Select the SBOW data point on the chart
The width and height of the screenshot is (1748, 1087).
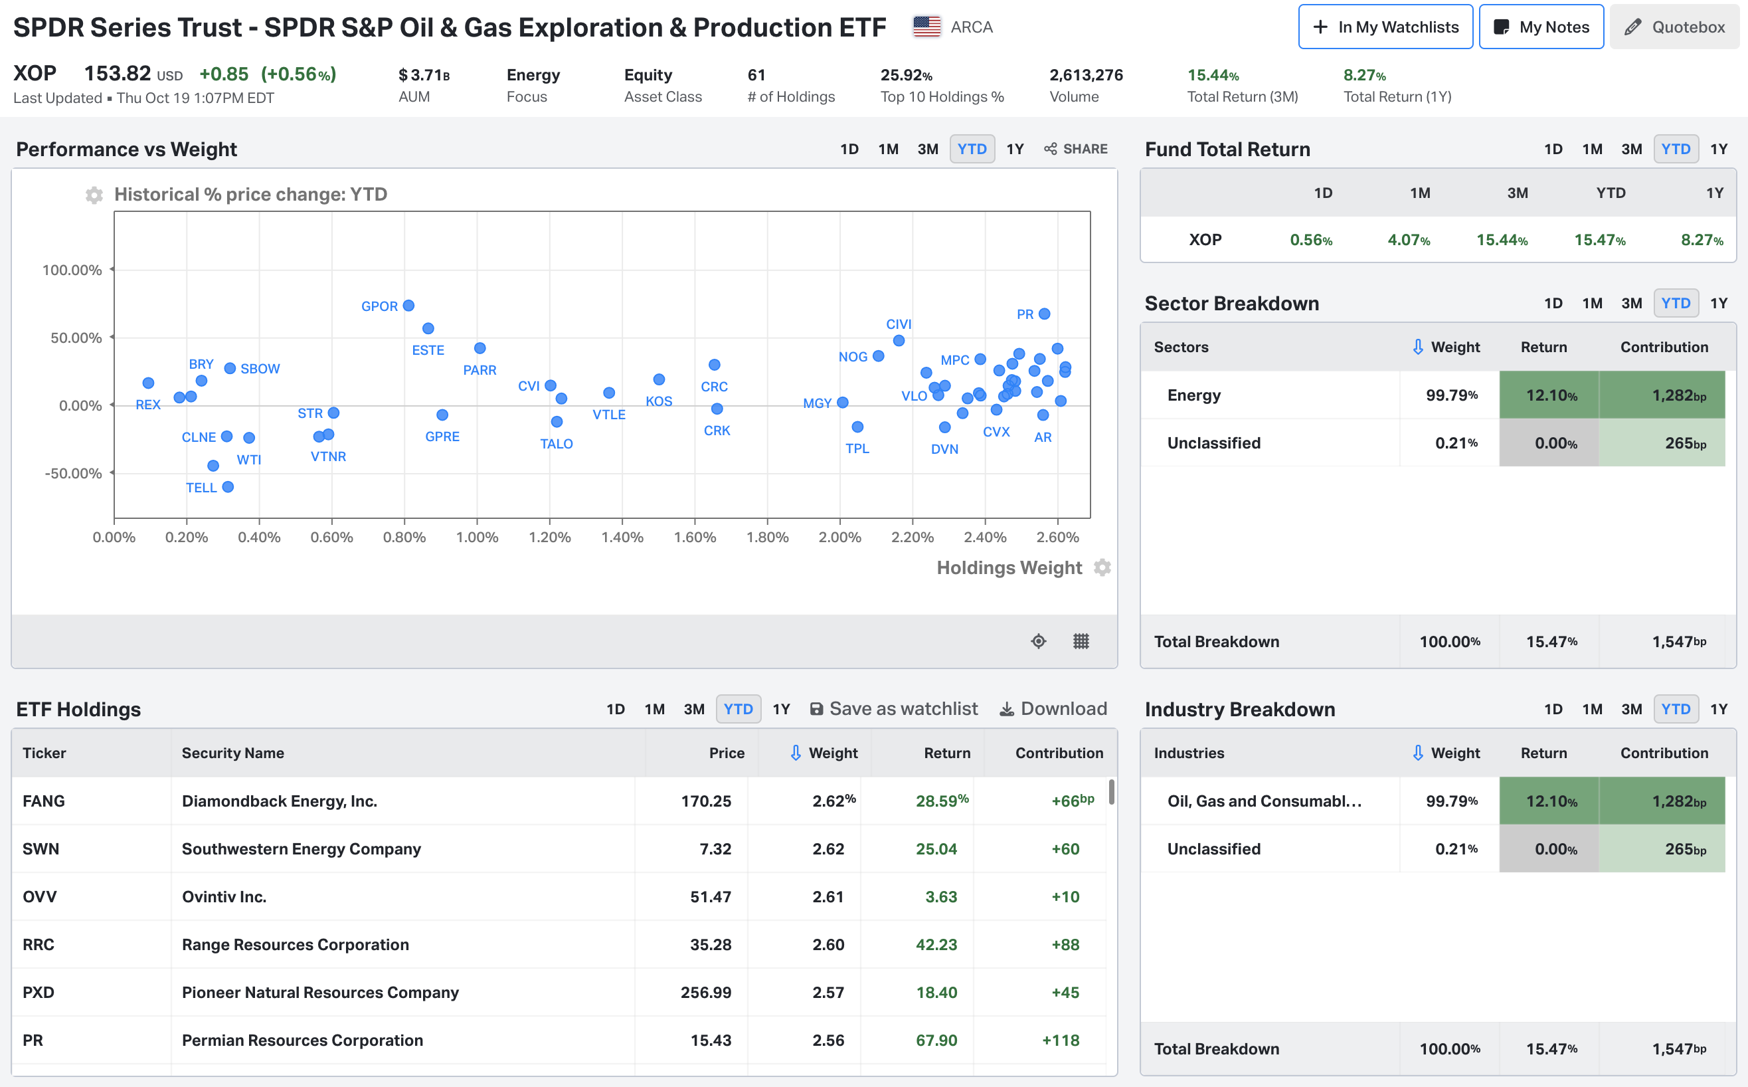[230, 368]
